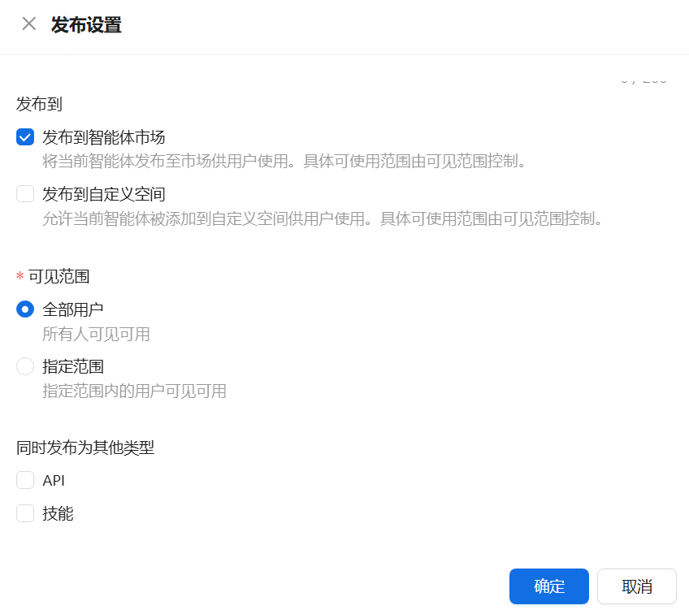Check the 技能 checkbox
Viewport: 689px width, 614px height.
pos(25,513)
